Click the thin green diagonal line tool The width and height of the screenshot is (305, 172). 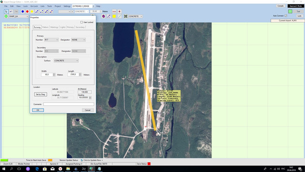tap(120, 16)
